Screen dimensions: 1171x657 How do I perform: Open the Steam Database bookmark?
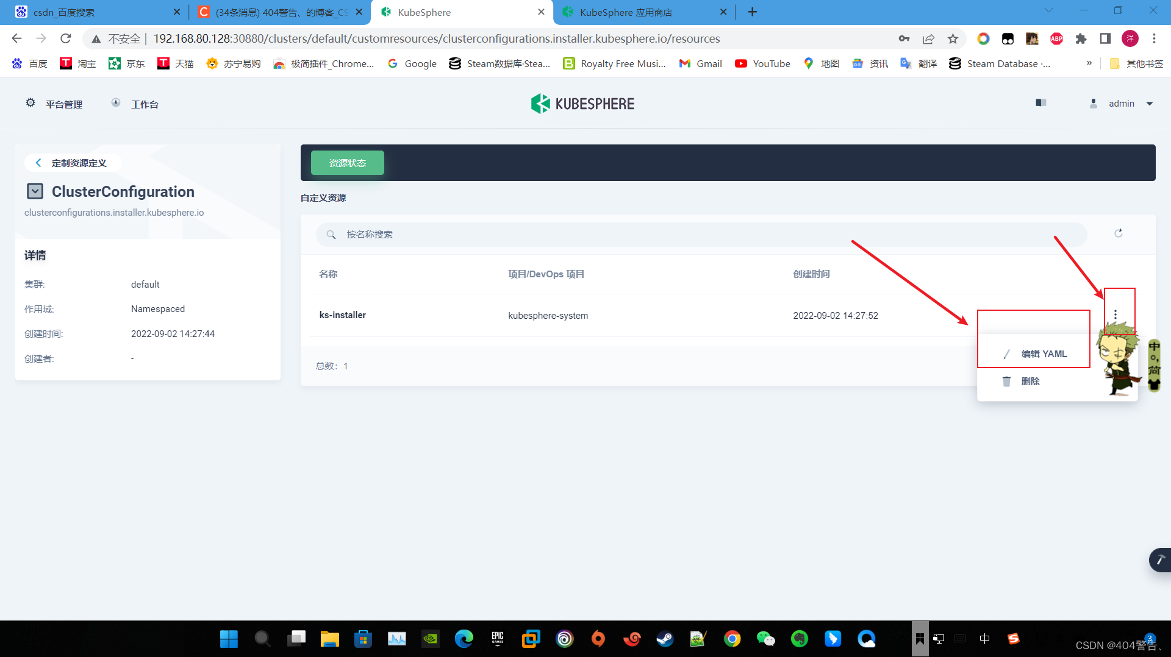(1000, 63)
